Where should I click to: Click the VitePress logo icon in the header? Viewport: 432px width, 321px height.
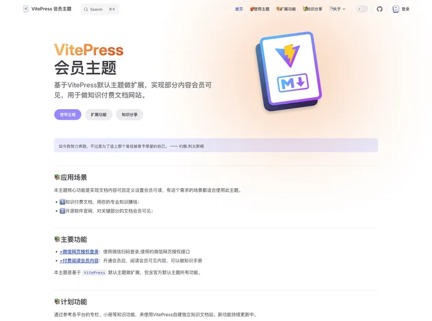pos(26,9)
